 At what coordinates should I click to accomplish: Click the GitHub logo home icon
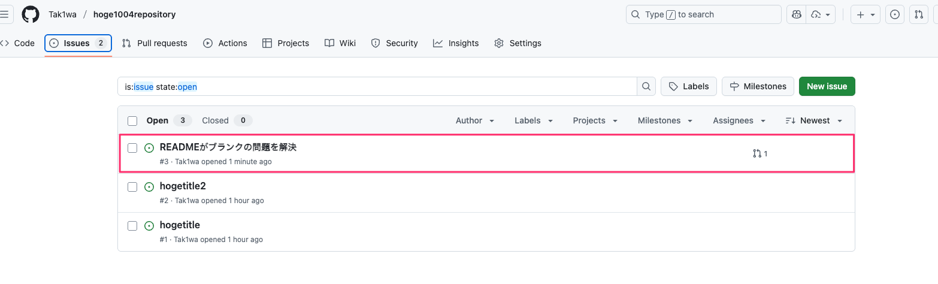pos(31,14)
